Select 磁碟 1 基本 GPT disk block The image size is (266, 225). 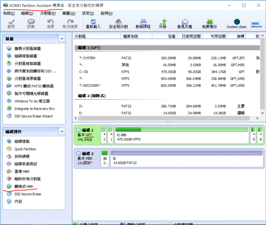pos(87,135)
